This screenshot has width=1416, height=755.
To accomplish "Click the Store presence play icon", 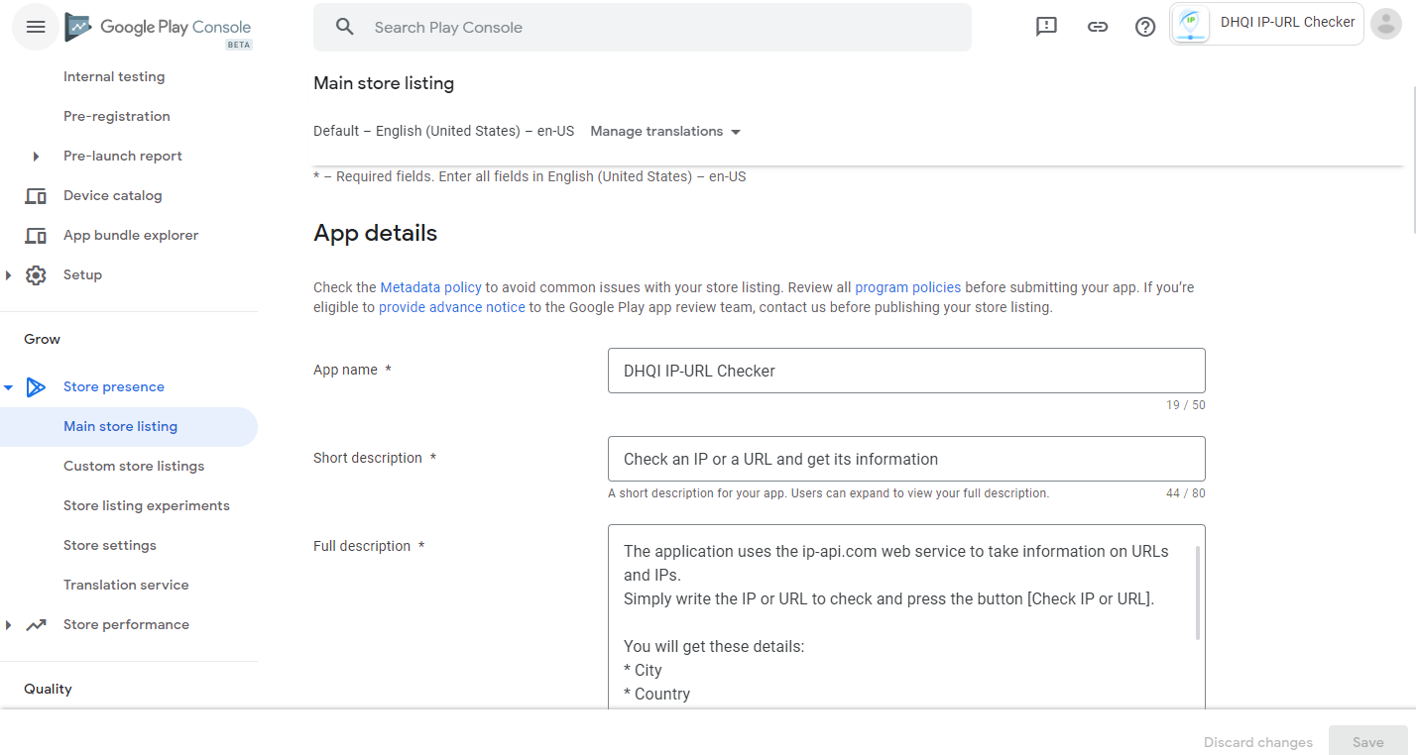I will [36, 386].
